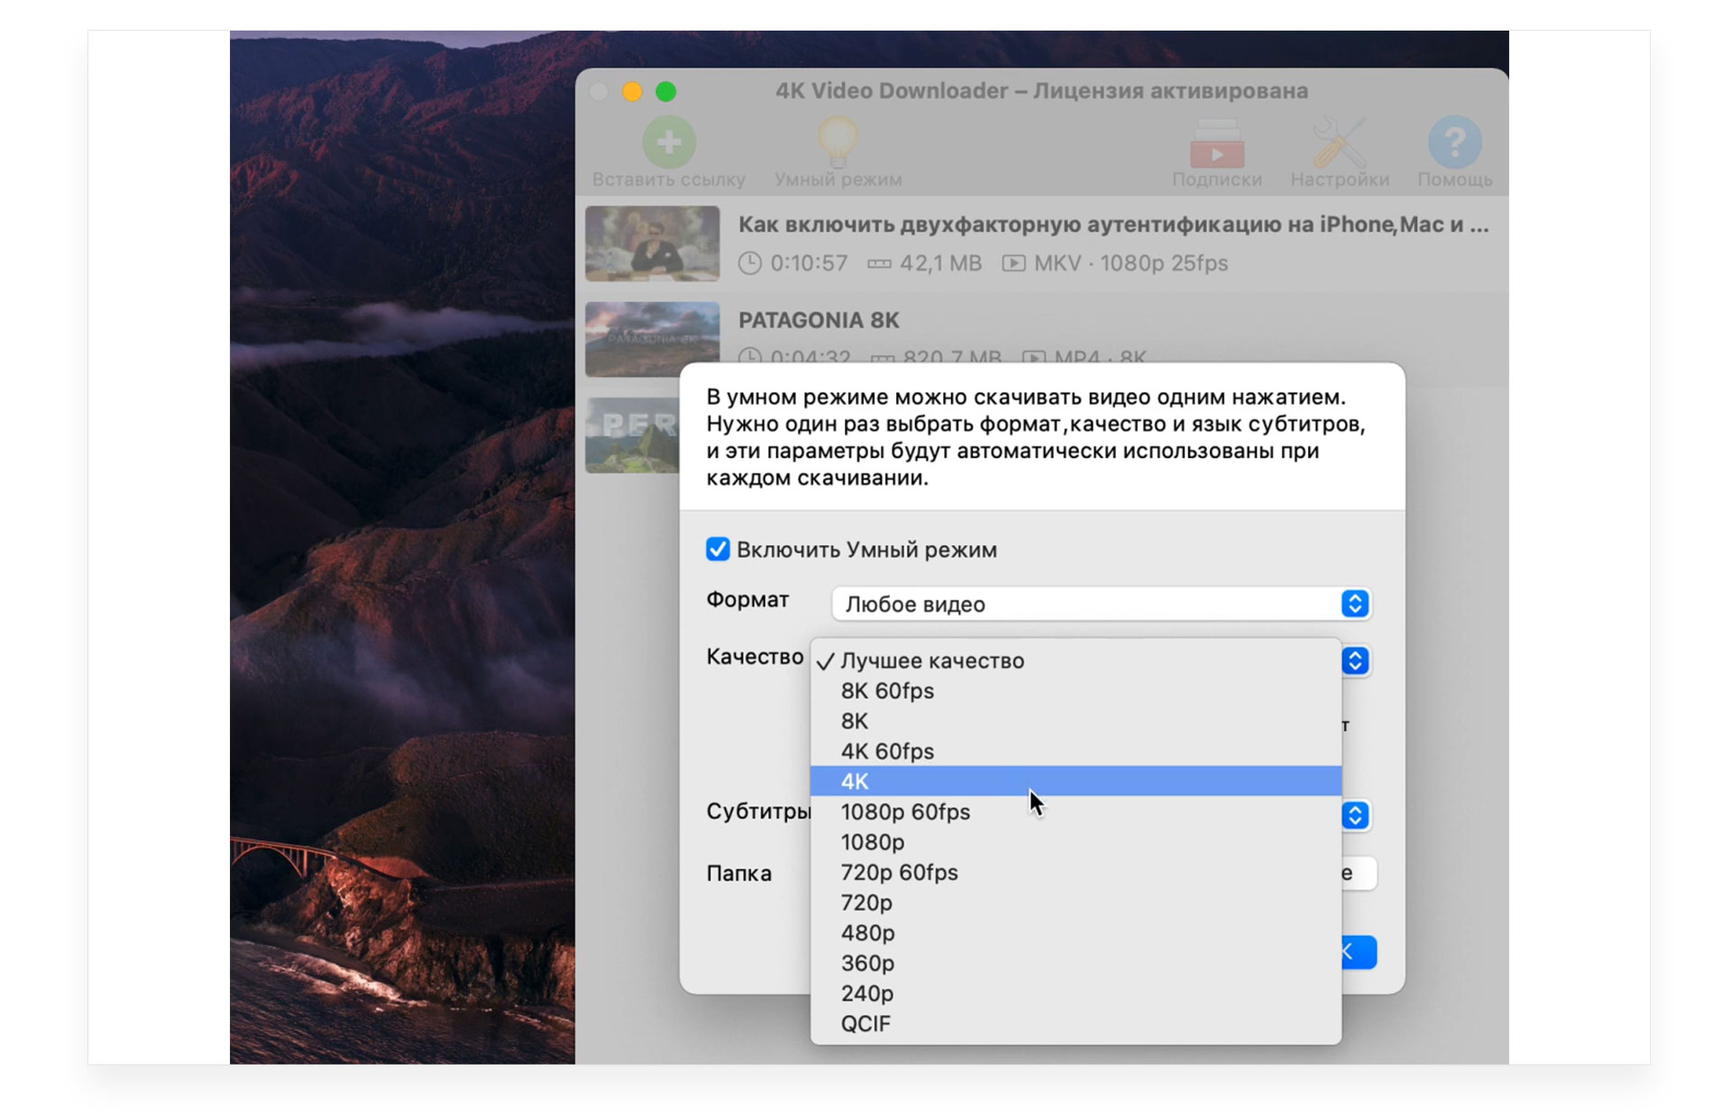Select 720p quality entry
The image size is (1731, 1115).
tap(866, 903)
